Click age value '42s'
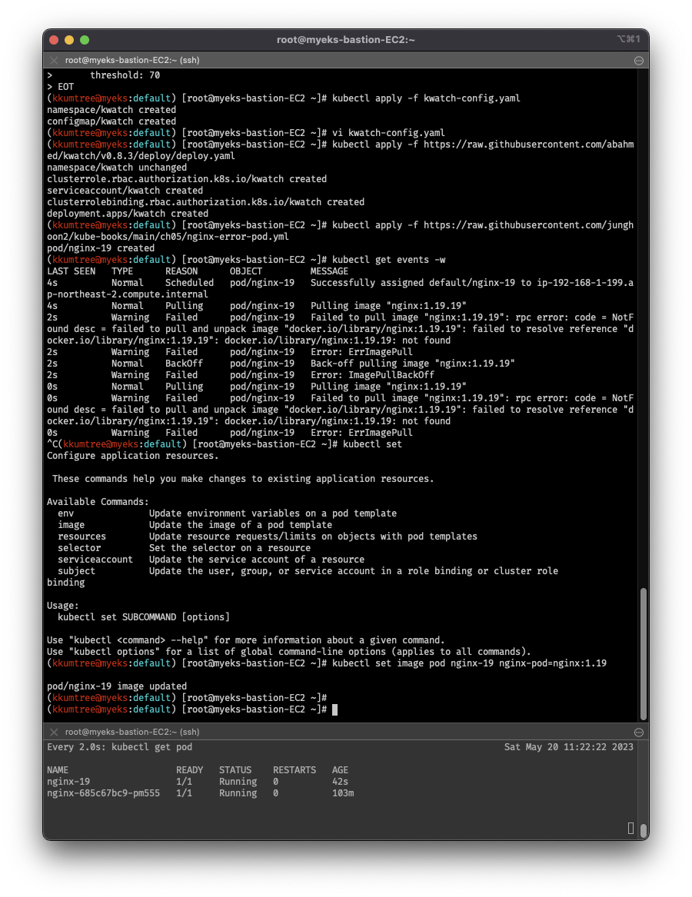The width and height of the screenshot is (692, 897). click(x=340, y=782)
